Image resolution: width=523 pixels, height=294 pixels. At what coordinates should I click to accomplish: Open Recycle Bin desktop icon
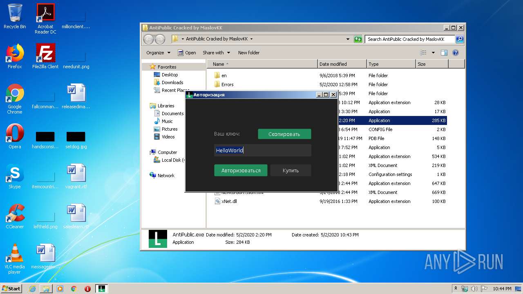click(15, 16)
